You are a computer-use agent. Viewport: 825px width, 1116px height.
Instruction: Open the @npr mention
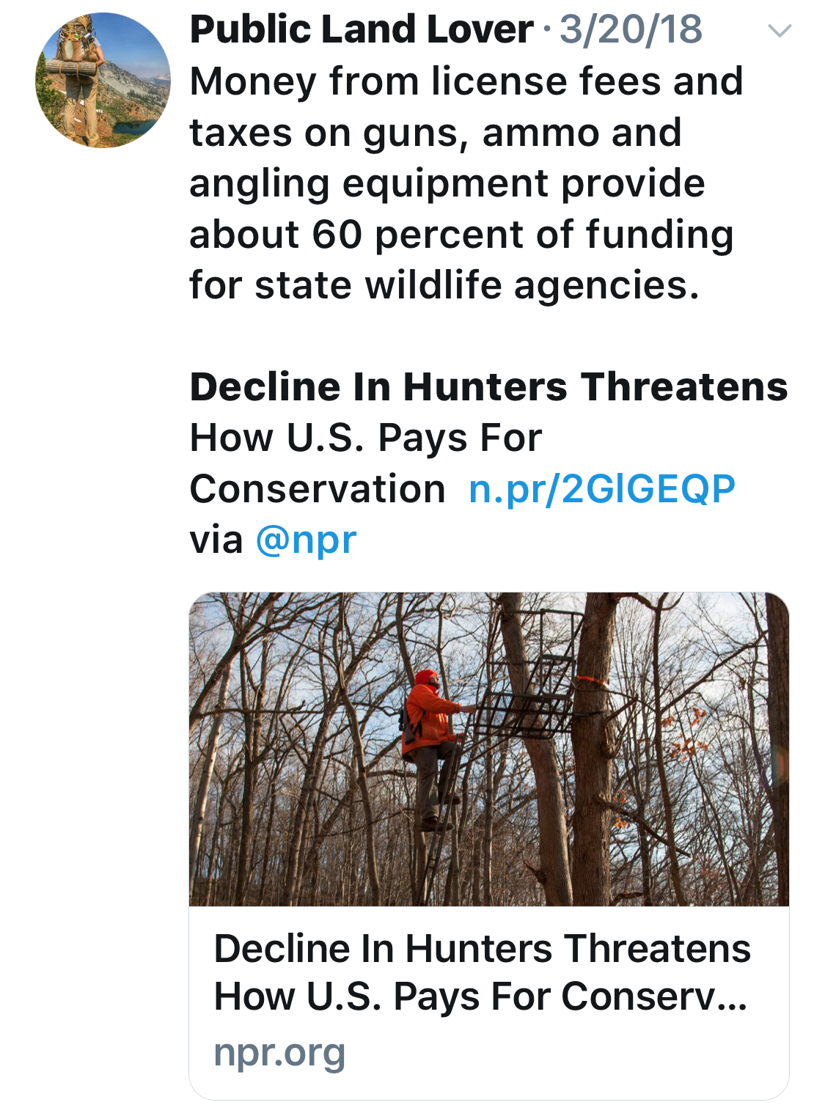(306, 540)
